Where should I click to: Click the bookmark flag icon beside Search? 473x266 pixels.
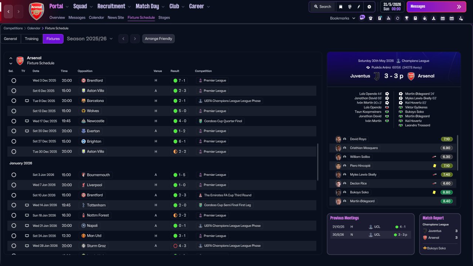coord(341,7)
